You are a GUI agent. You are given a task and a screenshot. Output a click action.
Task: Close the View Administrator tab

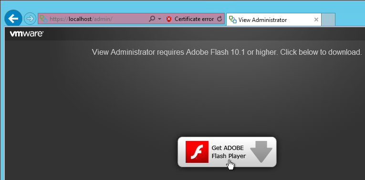pos(316,20)
